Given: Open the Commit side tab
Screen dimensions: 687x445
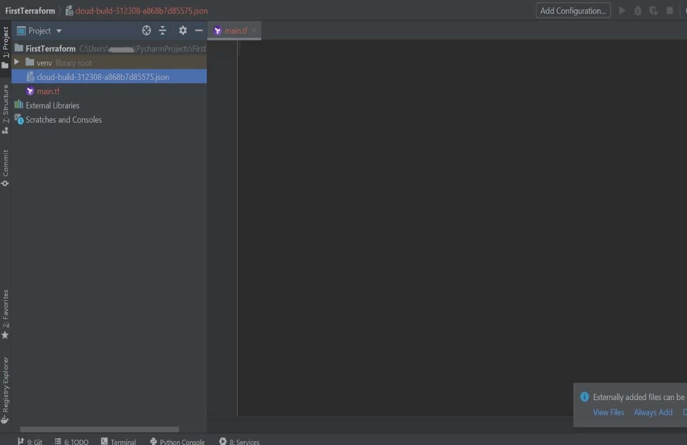Looking at the screenshot, I should 6,168.
